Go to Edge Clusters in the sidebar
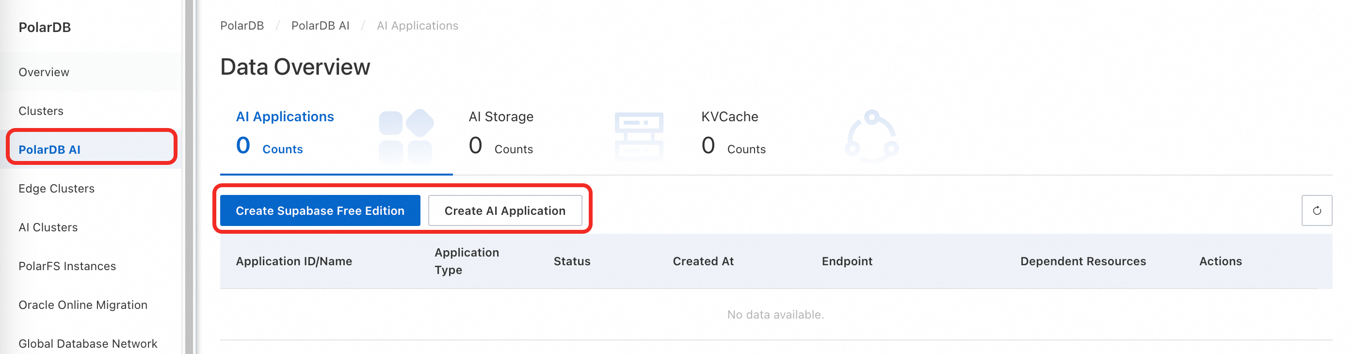 coord(90,189)
